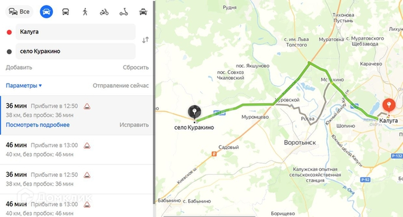Click the black село Куракино map pin
The width and height of the screenshot is (403, 217).
click(195, 112)
